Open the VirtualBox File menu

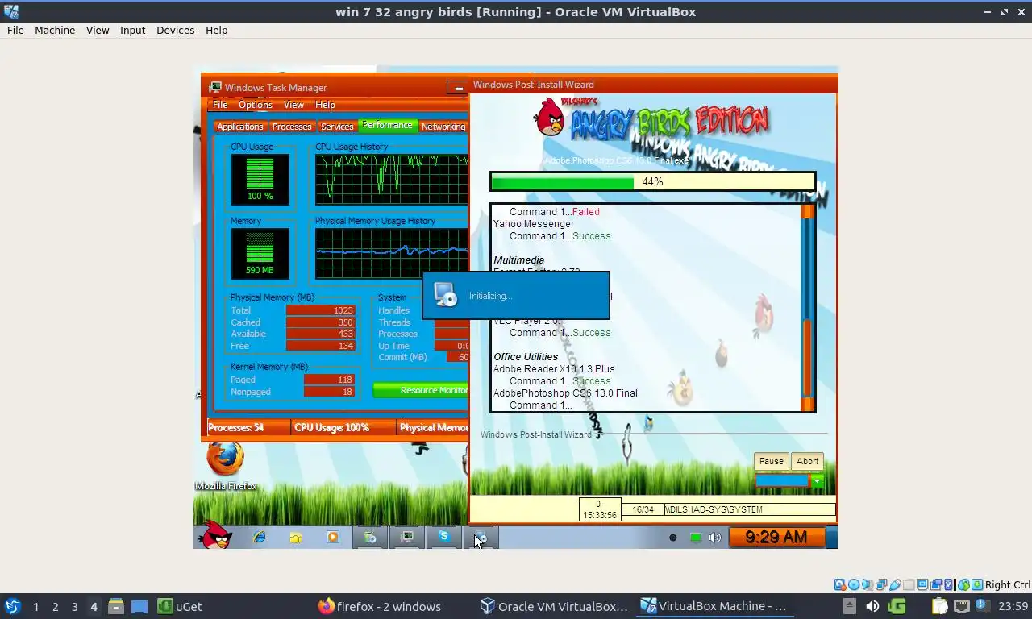coord(15,30)
